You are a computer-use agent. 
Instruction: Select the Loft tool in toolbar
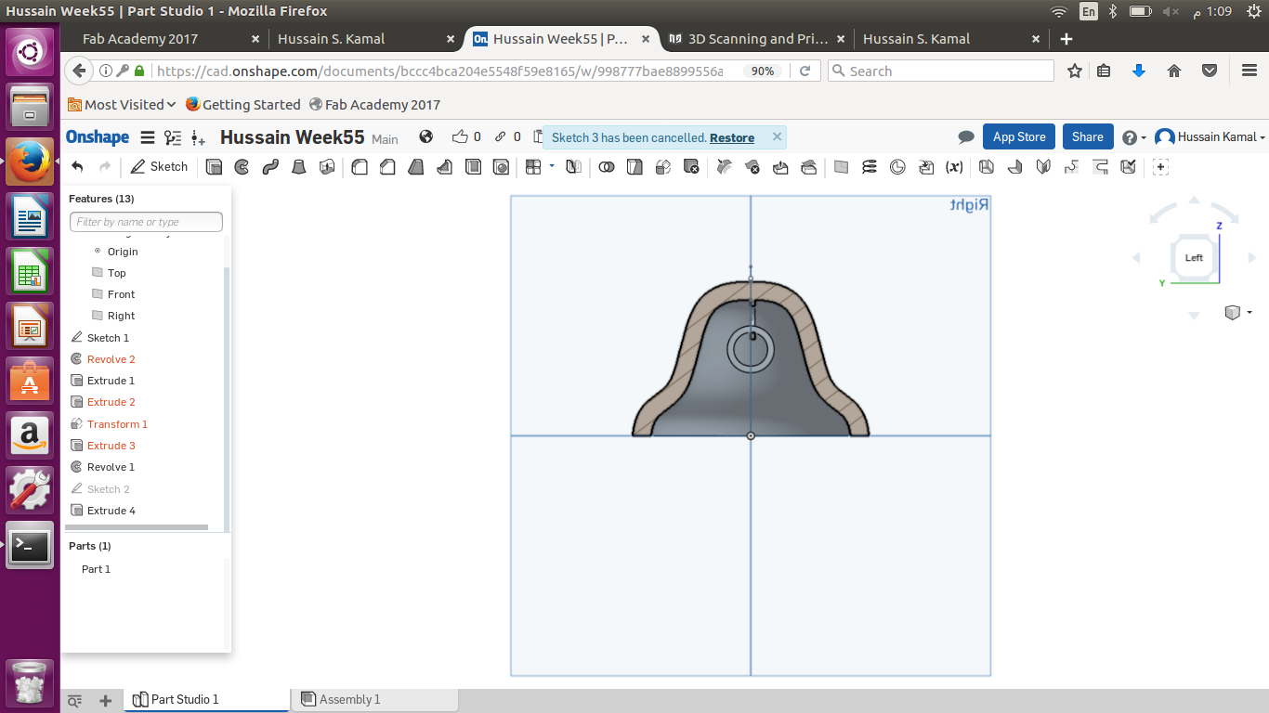pos(299,167)
